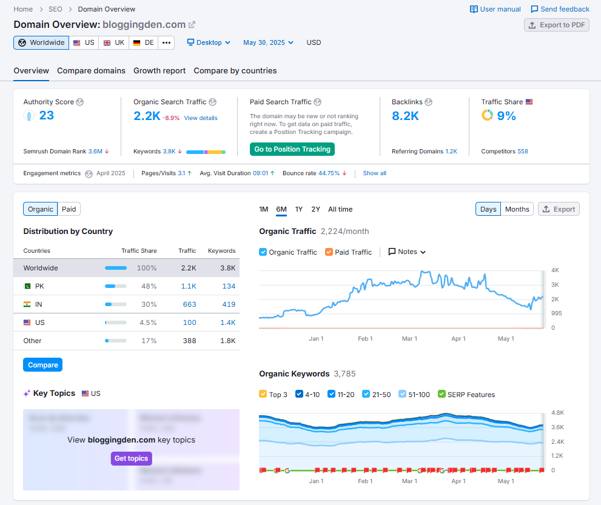Viewport: 601px width, 505px height.
Task: Click the PK traffic share progress bar
Action: point(115,286)
